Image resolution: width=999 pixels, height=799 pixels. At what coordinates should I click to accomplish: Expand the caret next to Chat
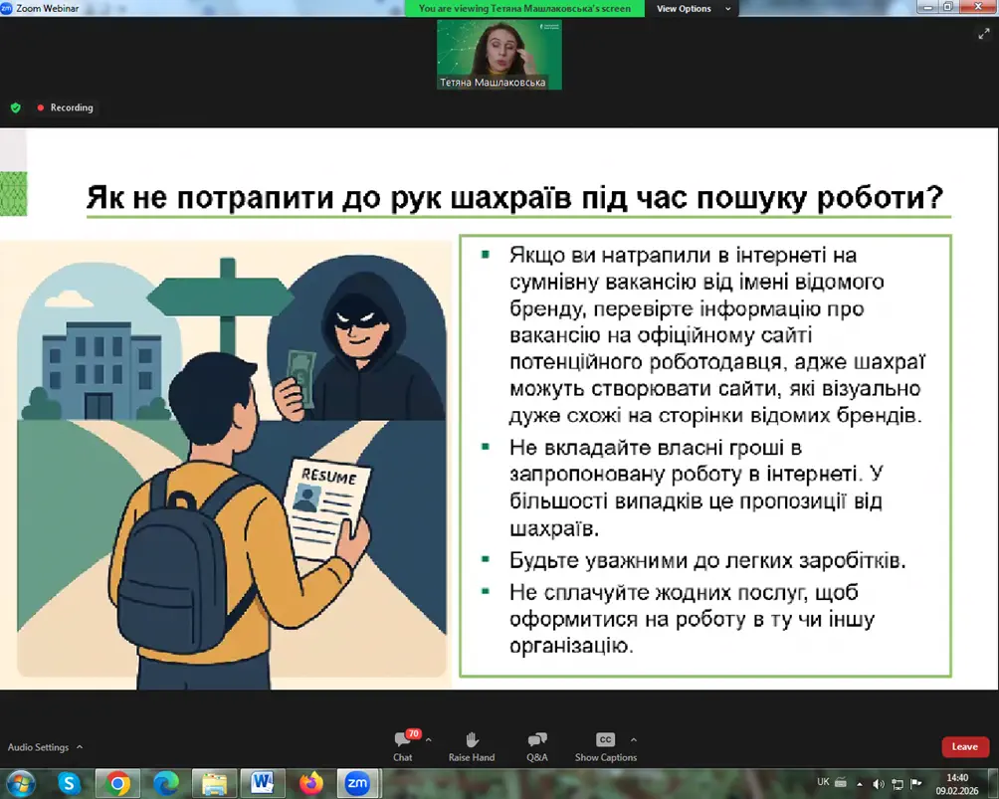[x=429, y=740]
